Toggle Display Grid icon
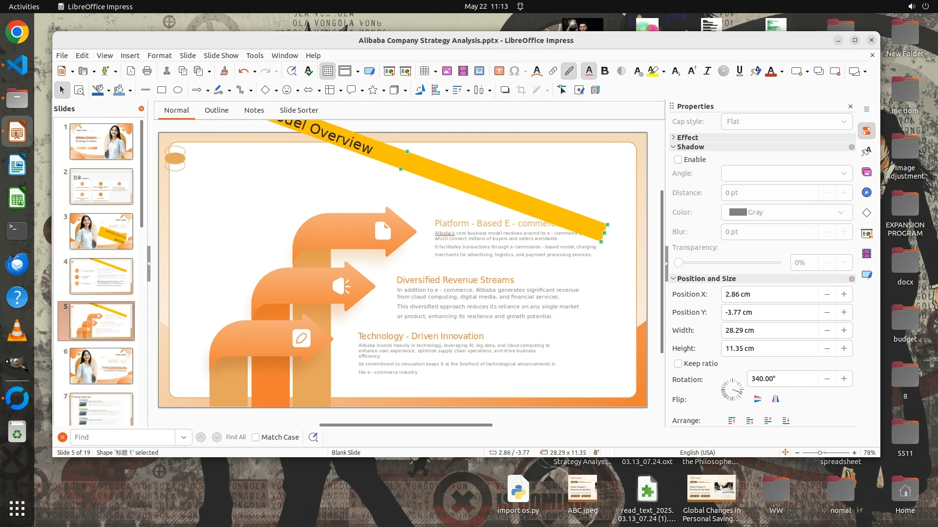Screen dimensions: 938x527 coord(327,71)
